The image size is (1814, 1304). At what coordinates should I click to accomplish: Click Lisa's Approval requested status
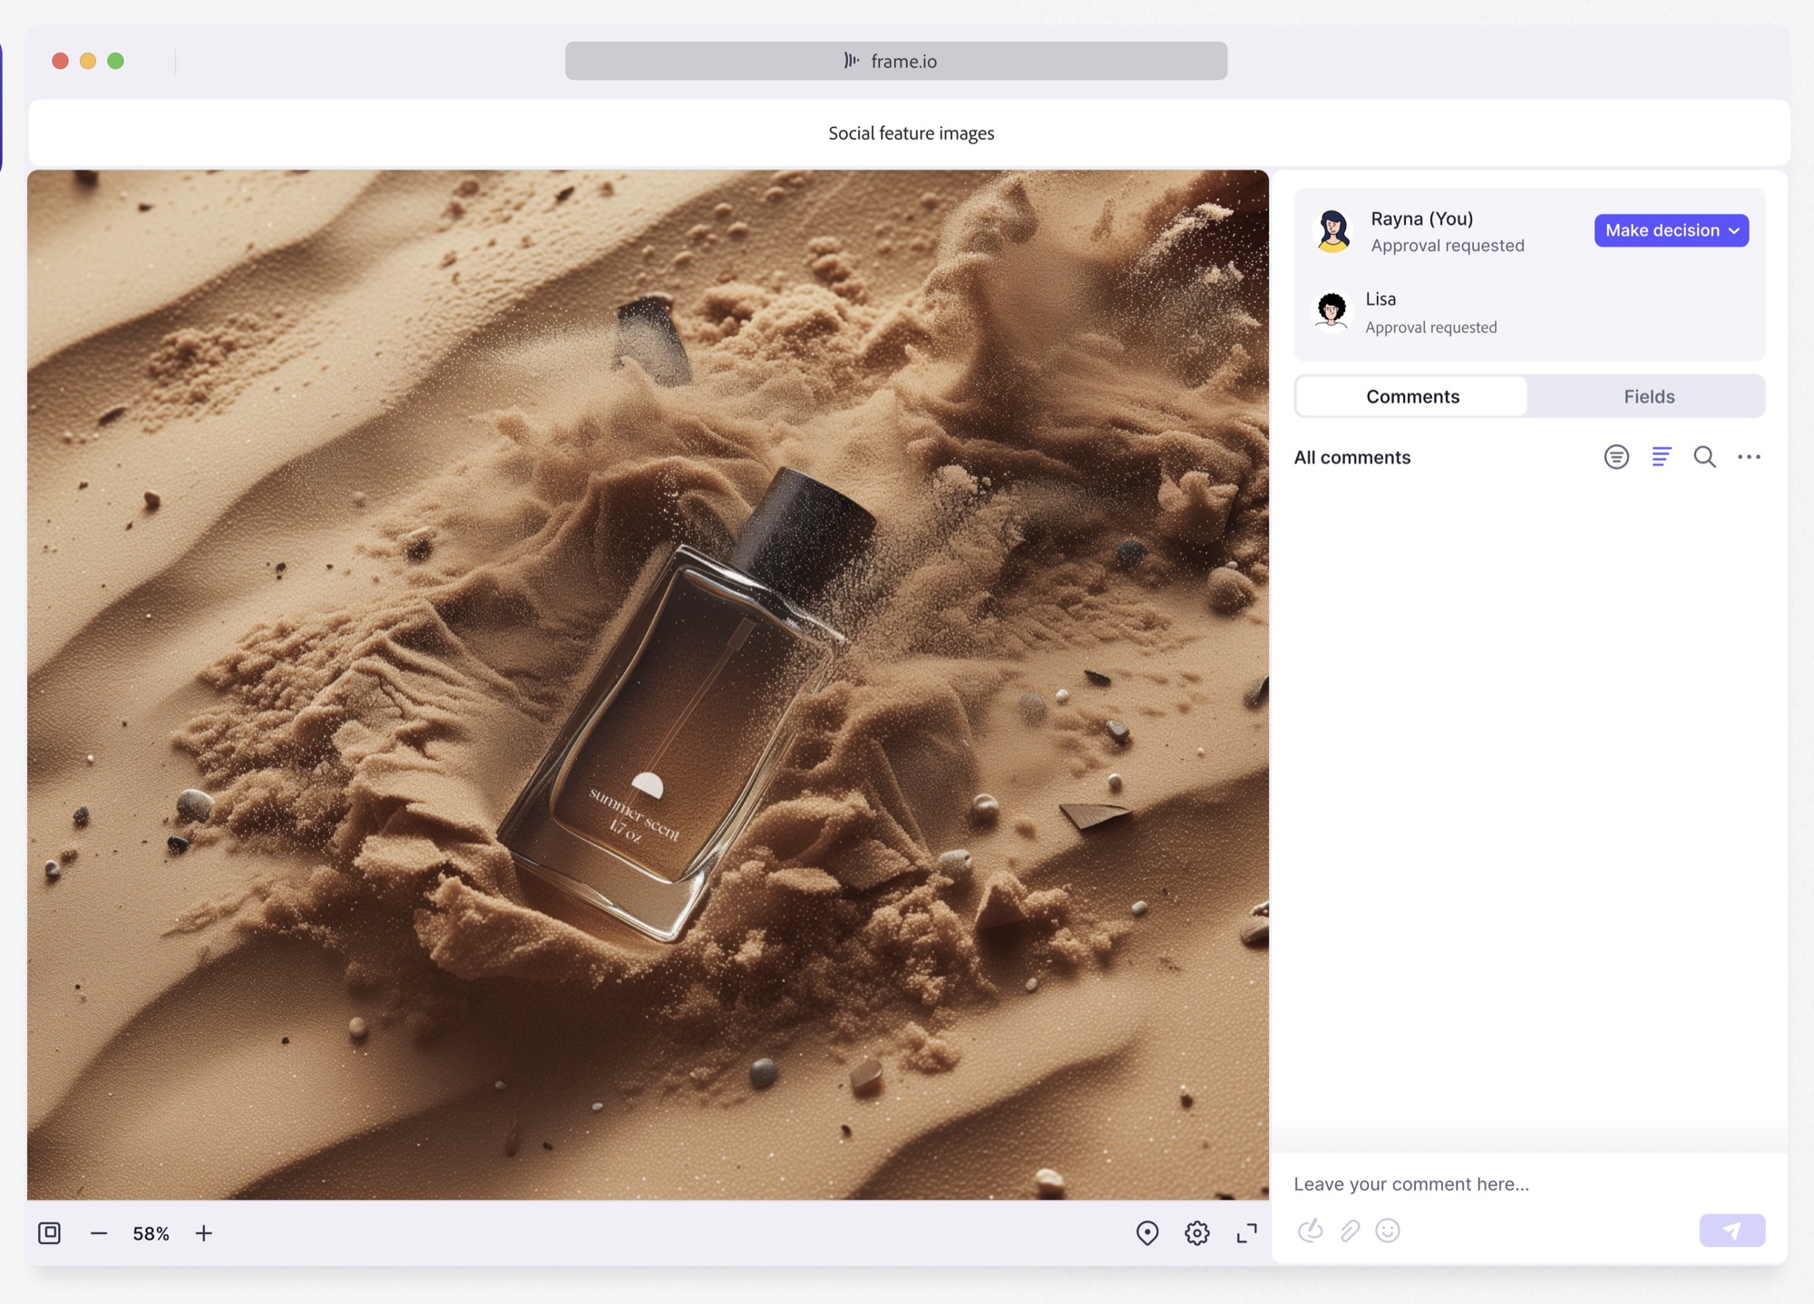click(1430, 327)
